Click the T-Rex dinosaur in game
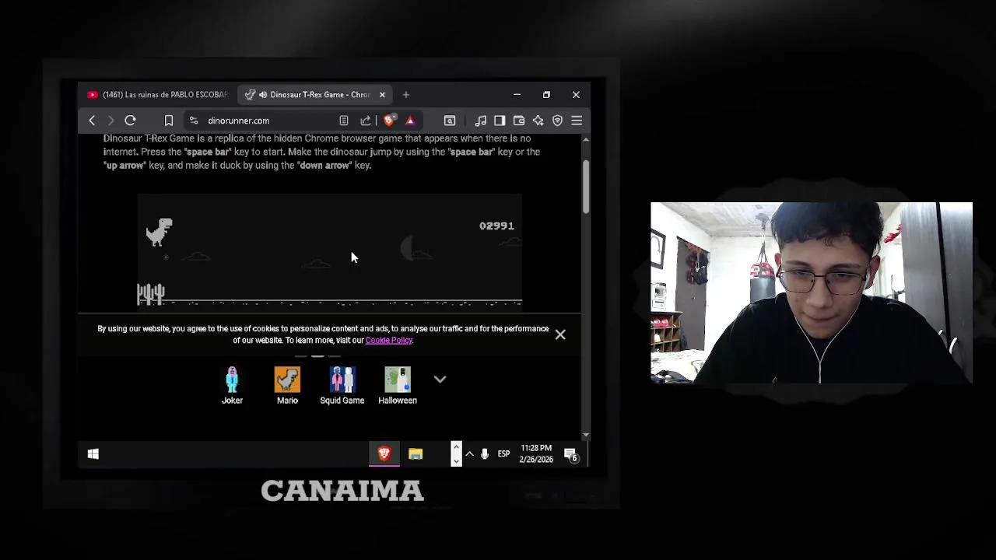 [x=159, y=232]
